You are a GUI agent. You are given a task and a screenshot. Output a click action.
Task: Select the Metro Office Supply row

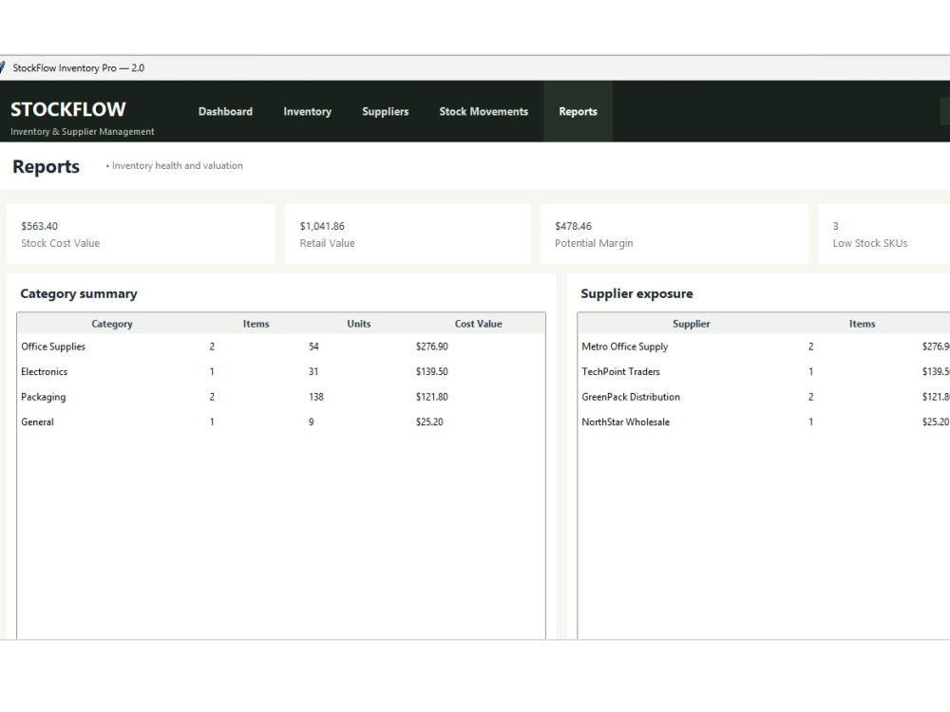coord(764,347)
